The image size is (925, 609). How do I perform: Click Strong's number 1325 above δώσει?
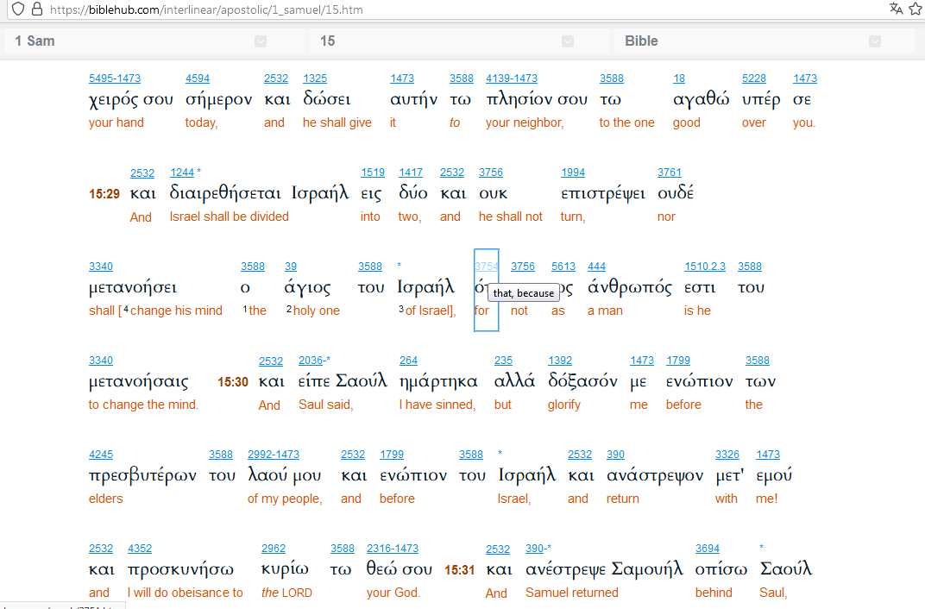click(x=315, y=78)
